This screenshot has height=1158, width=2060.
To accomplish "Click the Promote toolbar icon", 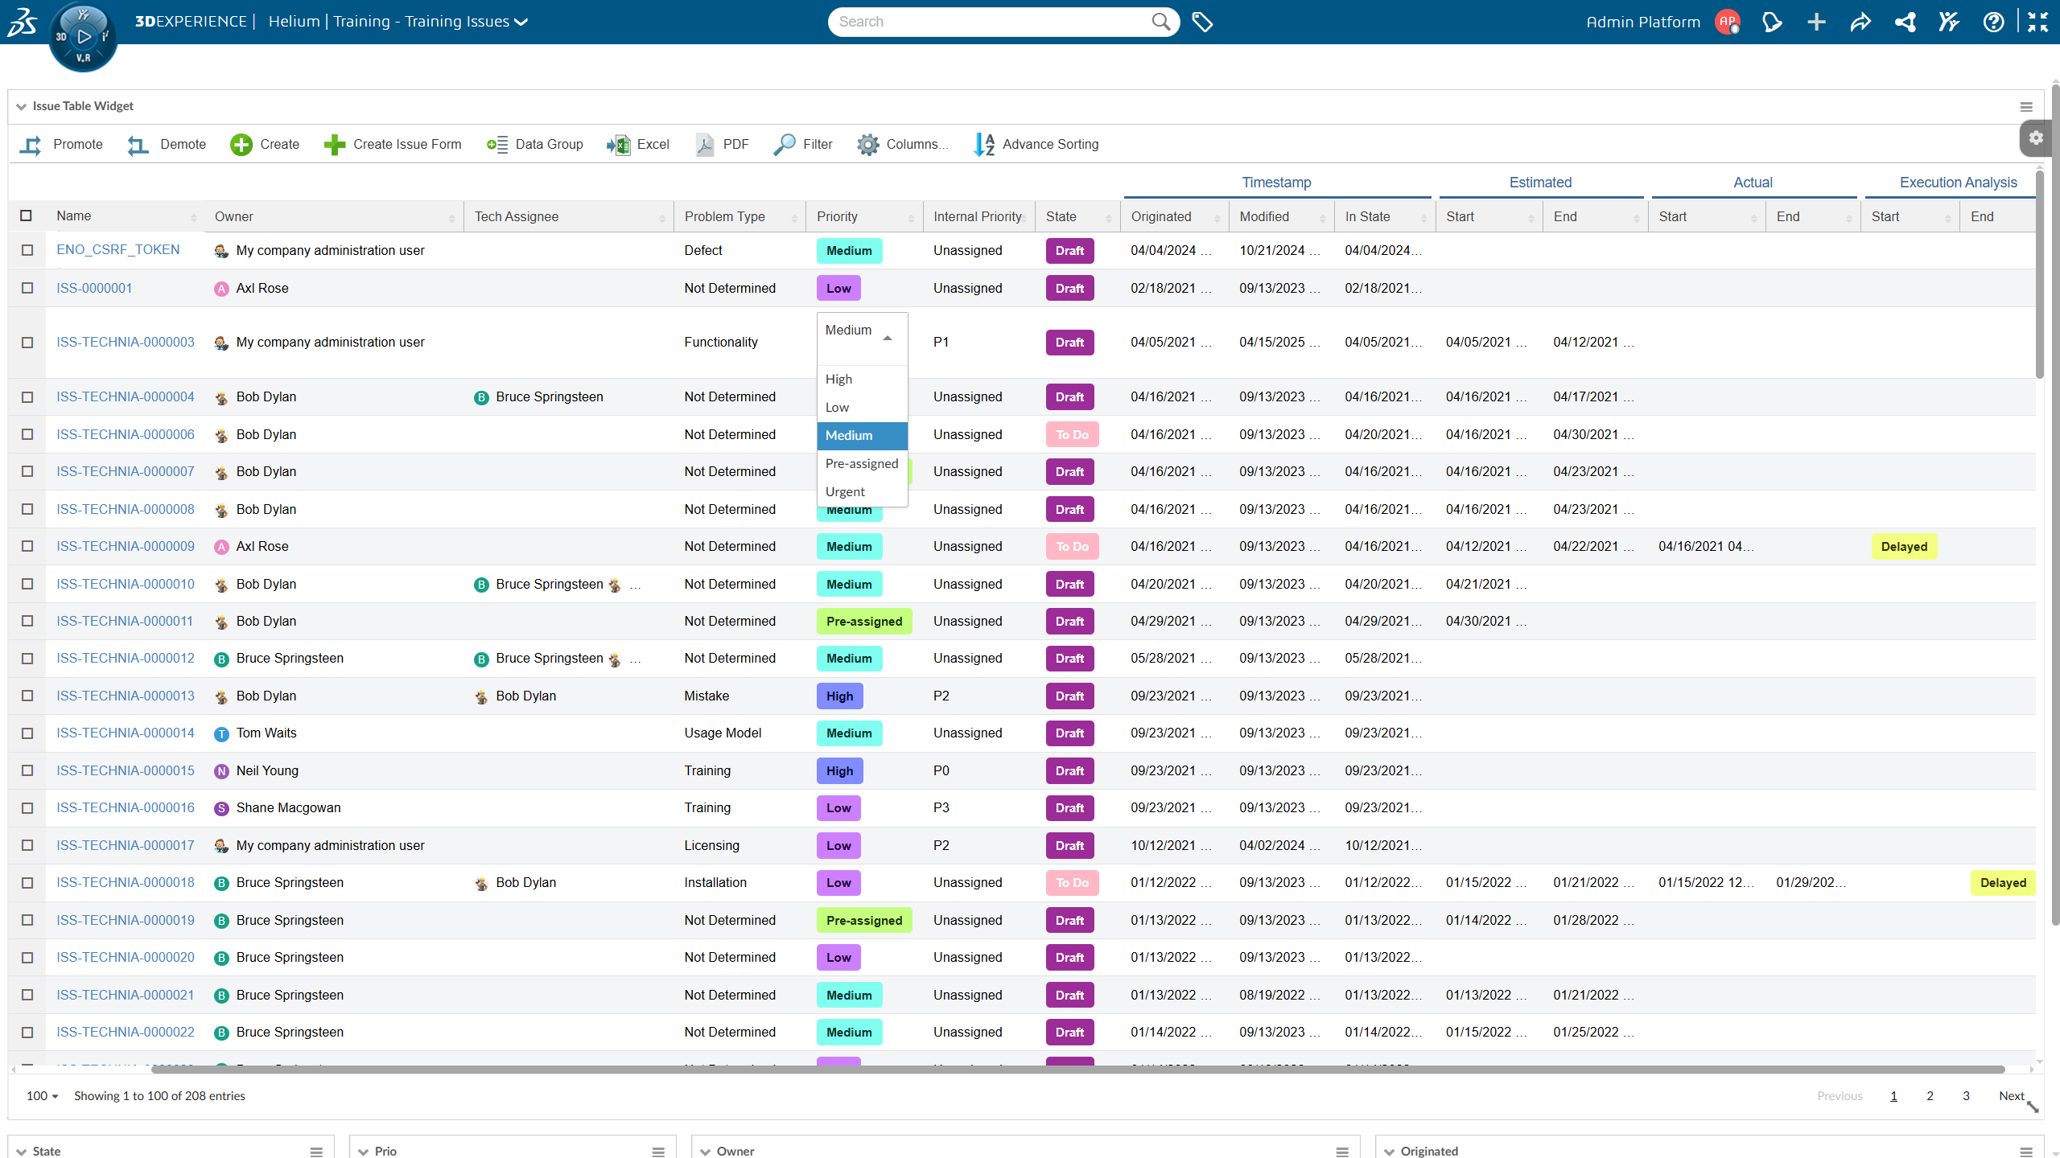I will pos(32,145).
